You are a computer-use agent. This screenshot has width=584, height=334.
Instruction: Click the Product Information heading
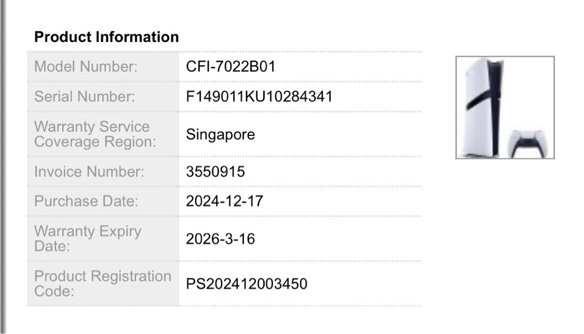tap(107, 37)
